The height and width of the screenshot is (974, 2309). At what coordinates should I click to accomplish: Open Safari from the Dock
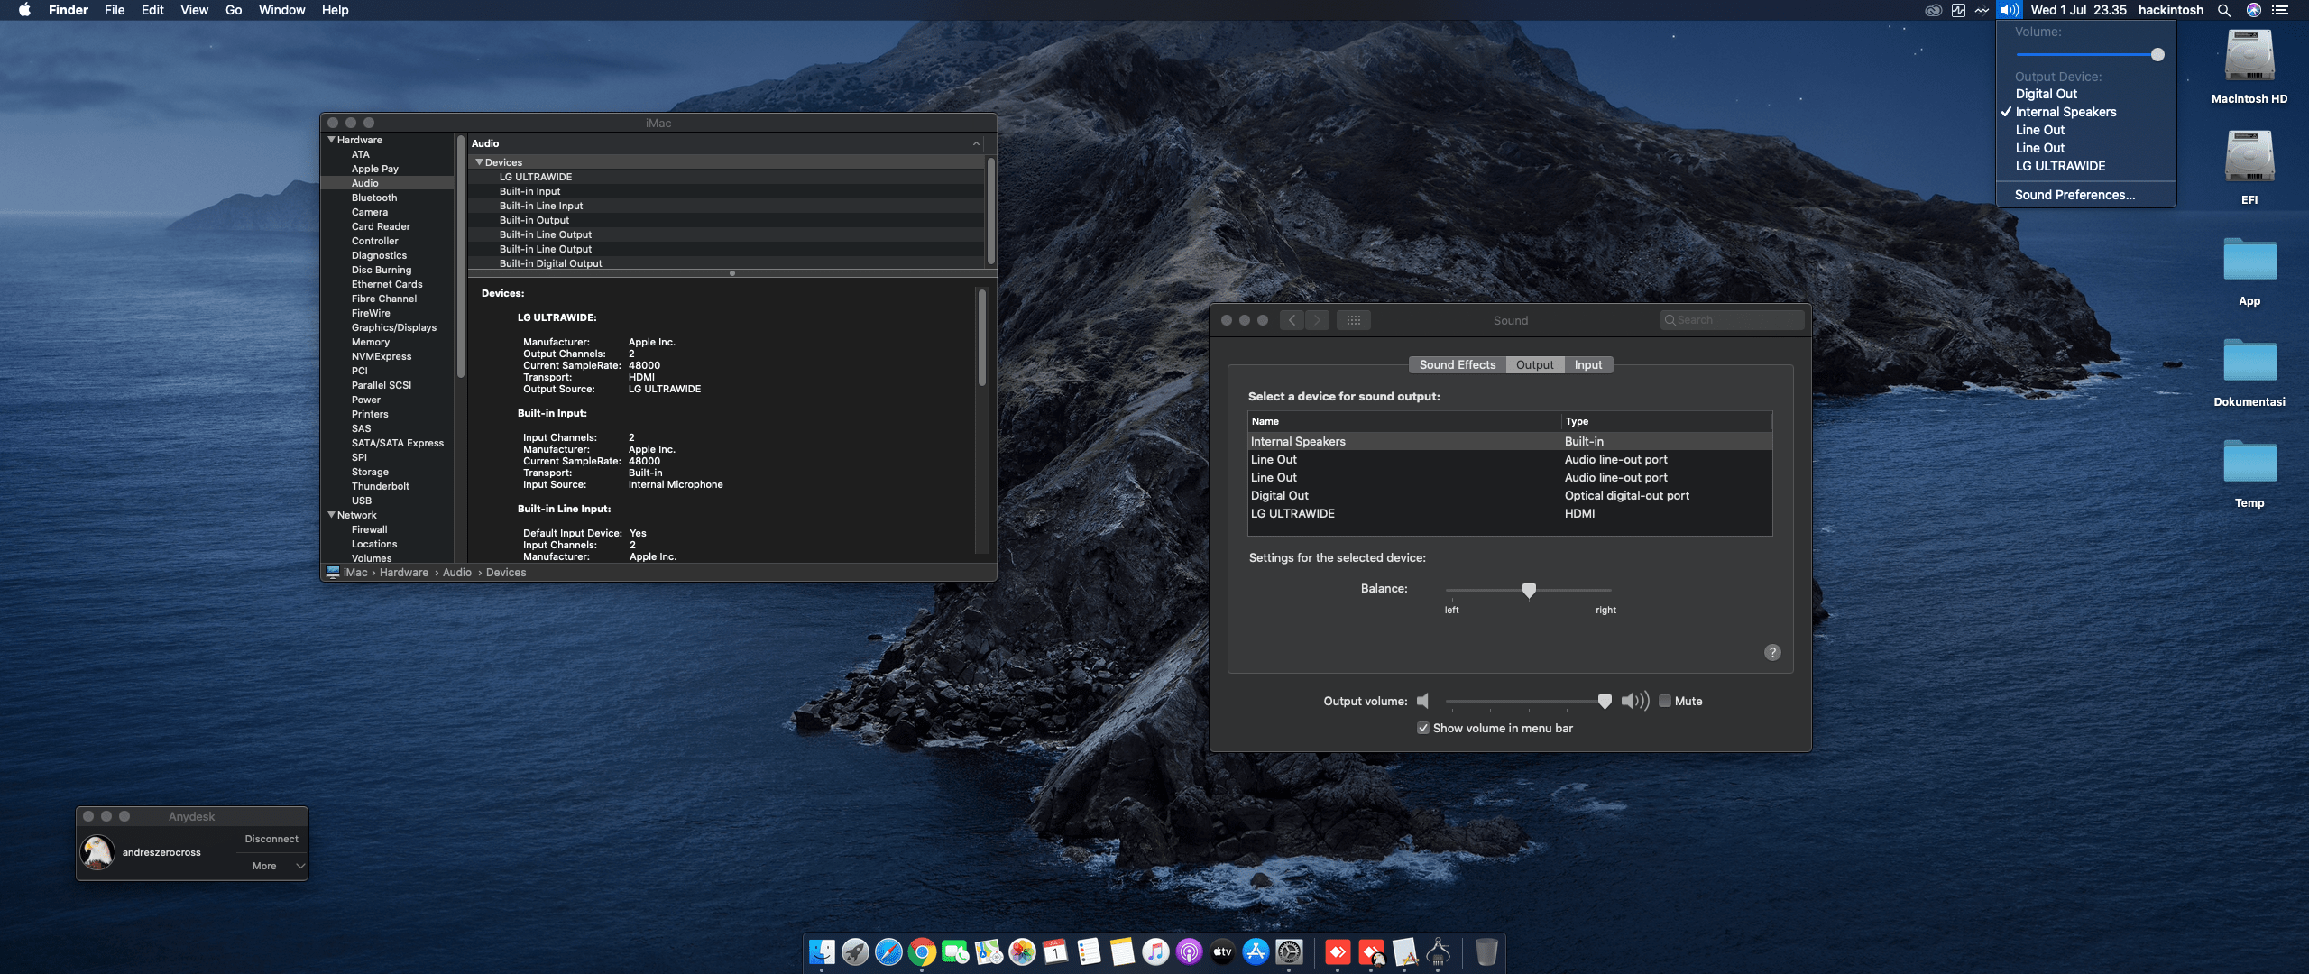(888, 951)
